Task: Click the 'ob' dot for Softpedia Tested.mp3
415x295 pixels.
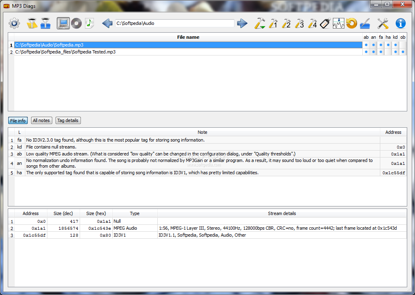Action: pos(403,52)
